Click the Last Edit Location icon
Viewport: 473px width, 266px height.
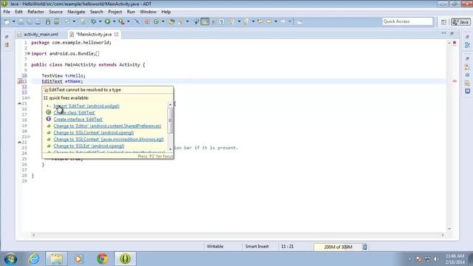[260, 21]
